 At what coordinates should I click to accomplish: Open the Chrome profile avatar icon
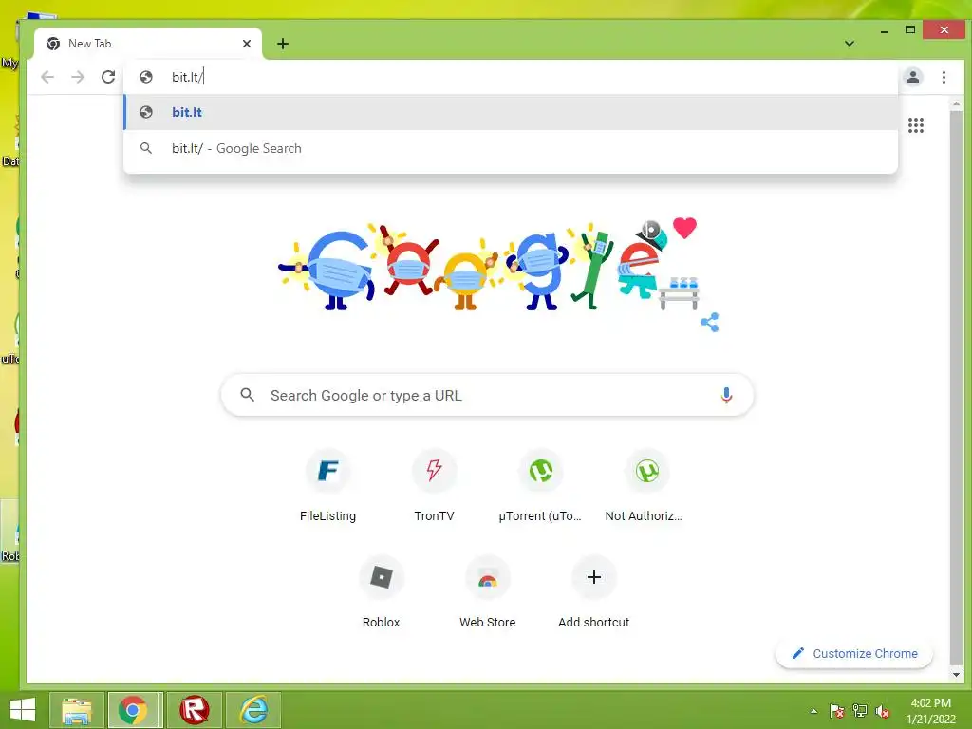912,77
